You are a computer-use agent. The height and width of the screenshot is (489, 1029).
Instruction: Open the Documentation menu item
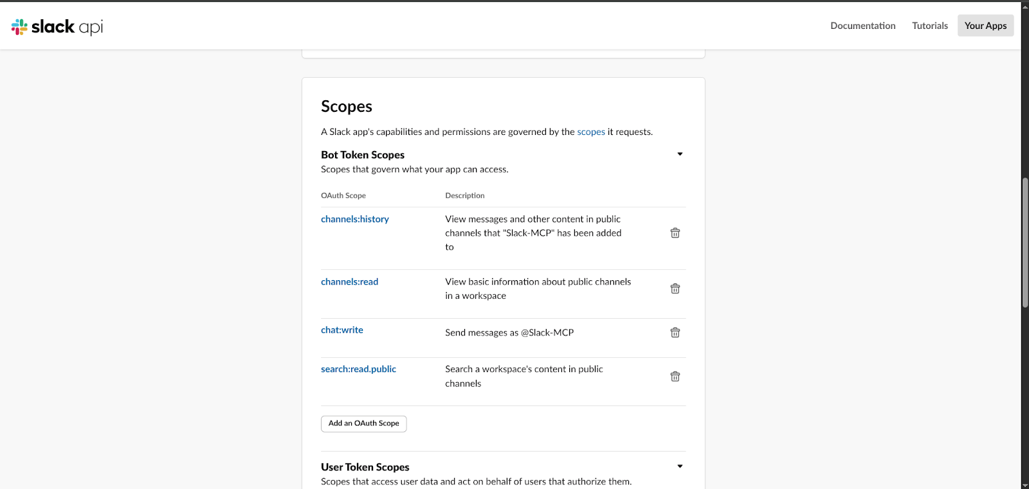862,26
